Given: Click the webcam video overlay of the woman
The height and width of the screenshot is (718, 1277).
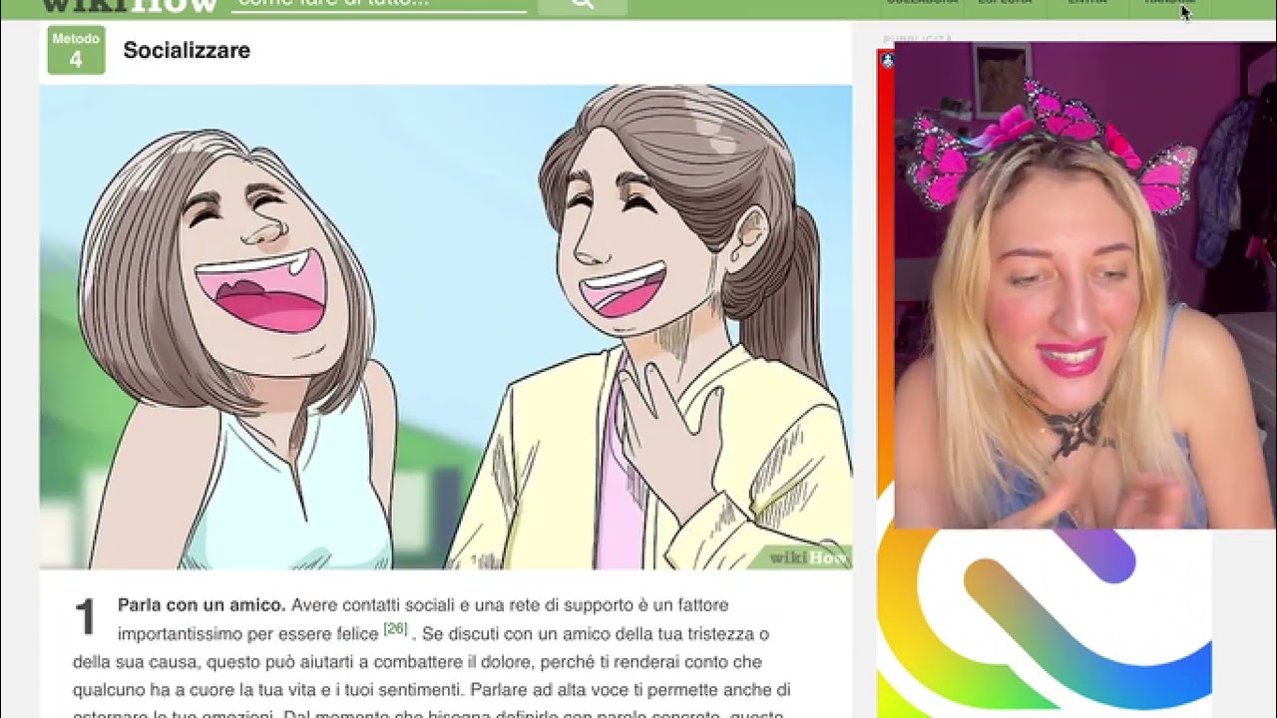Looking at the screenshot, I should pos(1085,285).
